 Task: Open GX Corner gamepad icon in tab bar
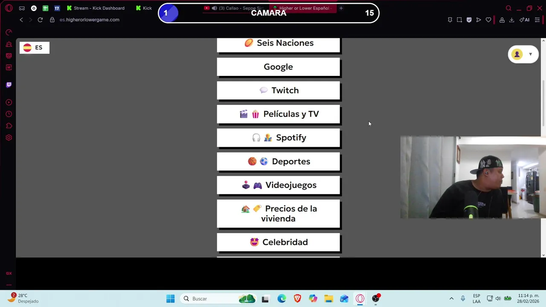(22, 8)
